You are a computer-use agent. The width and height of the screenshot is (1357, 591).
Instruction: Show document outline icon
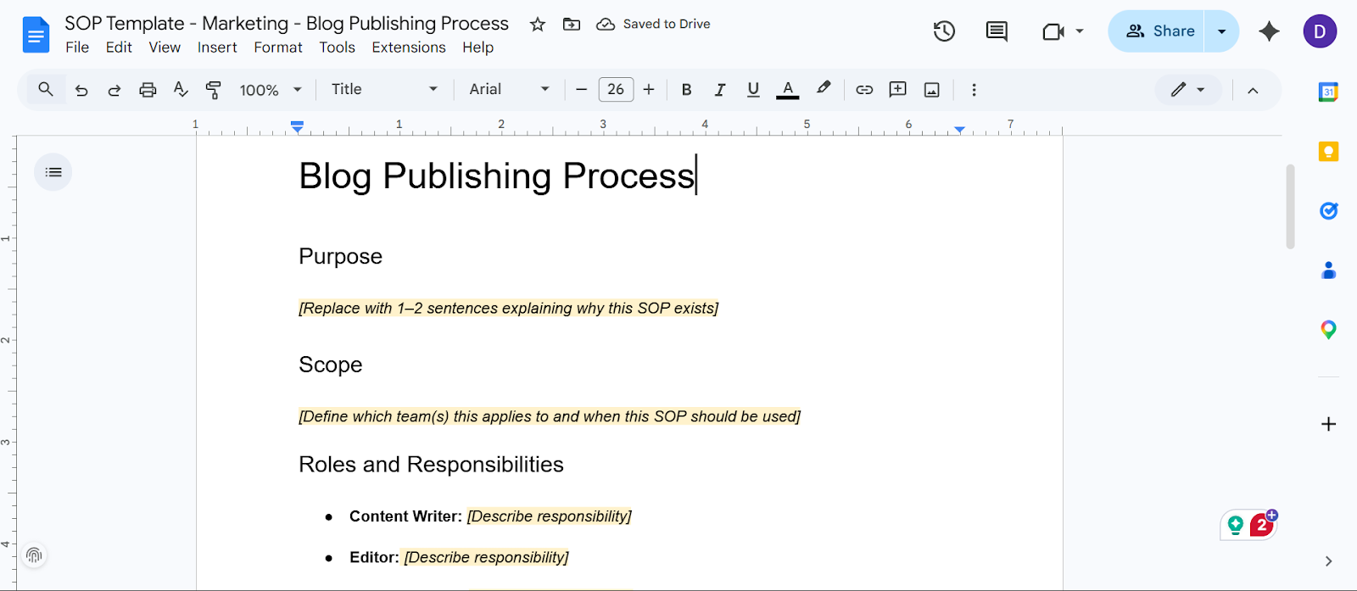[53, 172]
